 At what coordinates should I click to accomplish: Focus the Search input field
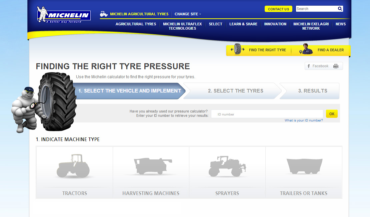[316, 9]
